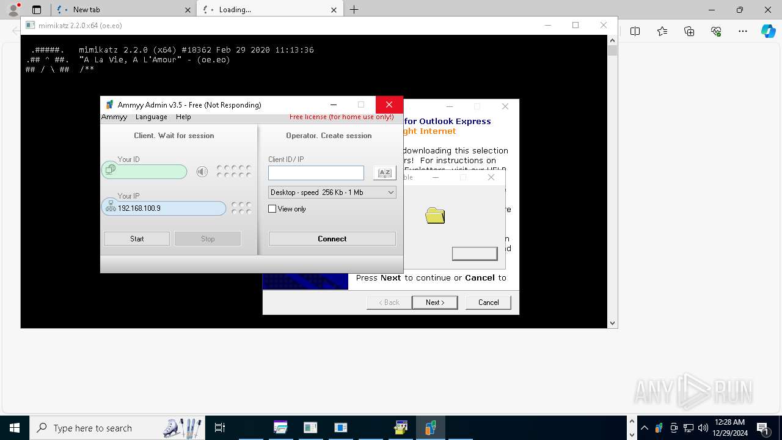Image resolution: width=782 pixels, height=440 pixels.
Task: Click the Free license notice text
Action: [x=342, y=117]
